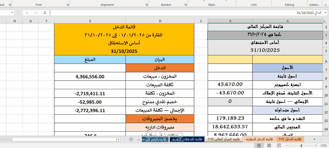This screenshot has width=329, height=148.
Task: Zoom in with the plus button
Action: point(316,145)
